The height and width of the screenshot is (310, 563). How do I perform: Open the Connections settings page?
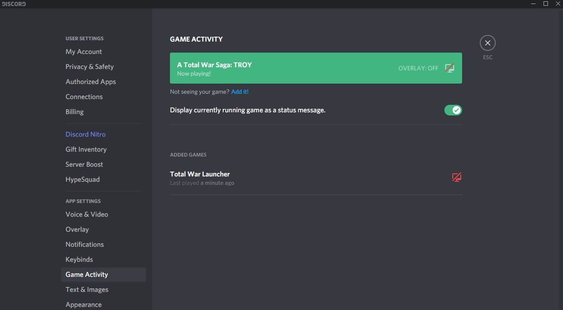pos(84,97)
